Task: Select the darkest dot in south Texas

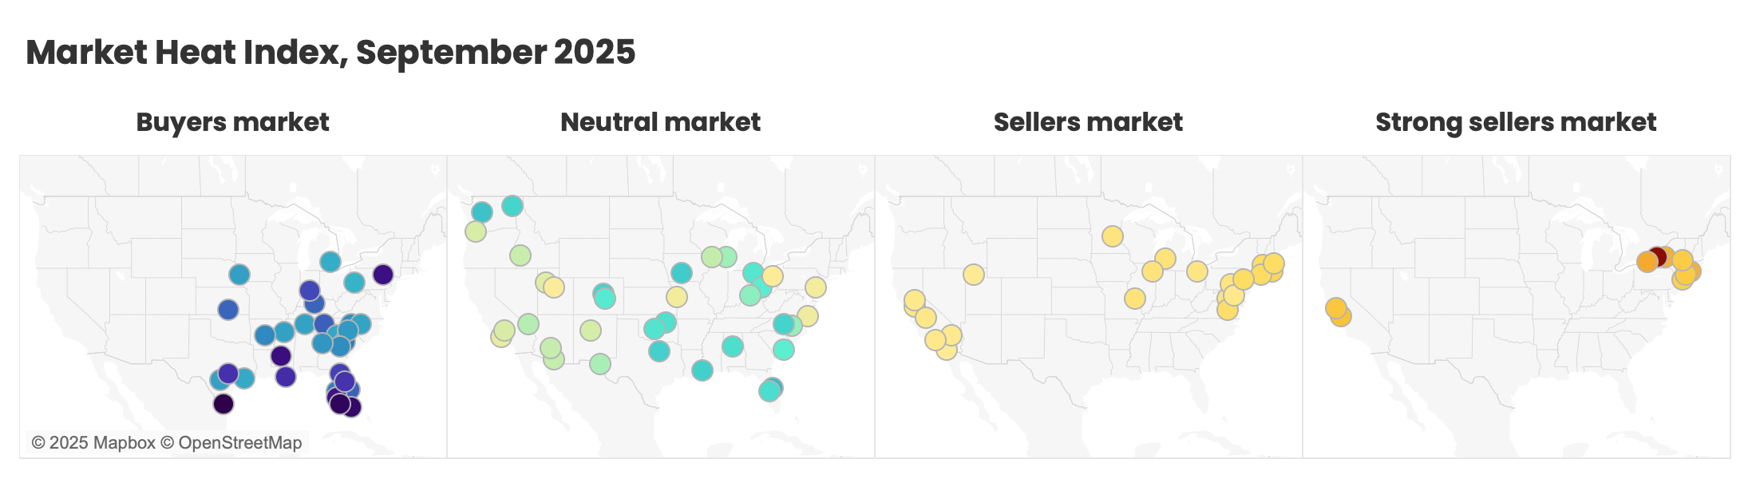Action: [223, 404]
